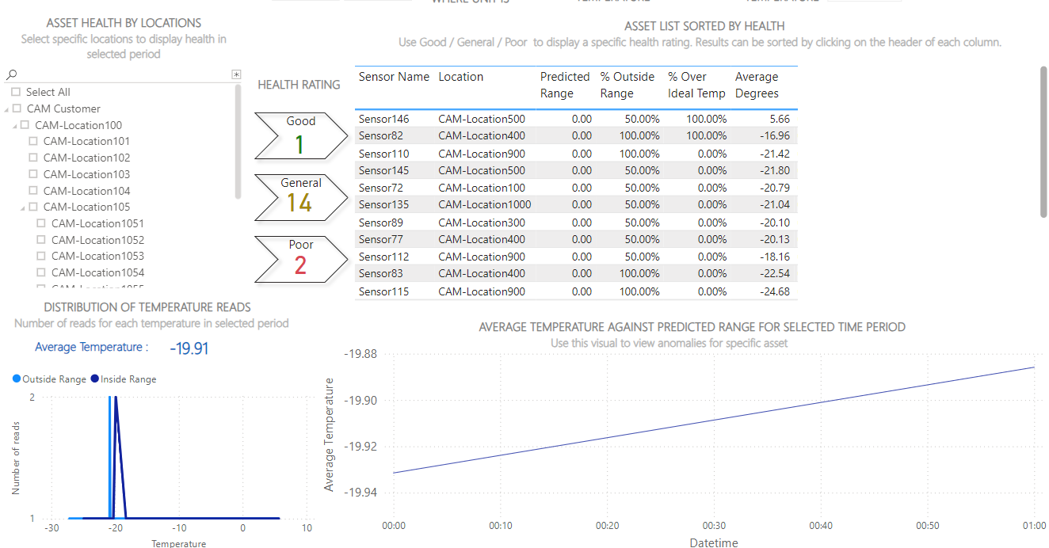Image resolution: width=1049 pixels, height=548 pixels.
Task: Tick the Select All checkbox
Action: click(x=16, y=92)
